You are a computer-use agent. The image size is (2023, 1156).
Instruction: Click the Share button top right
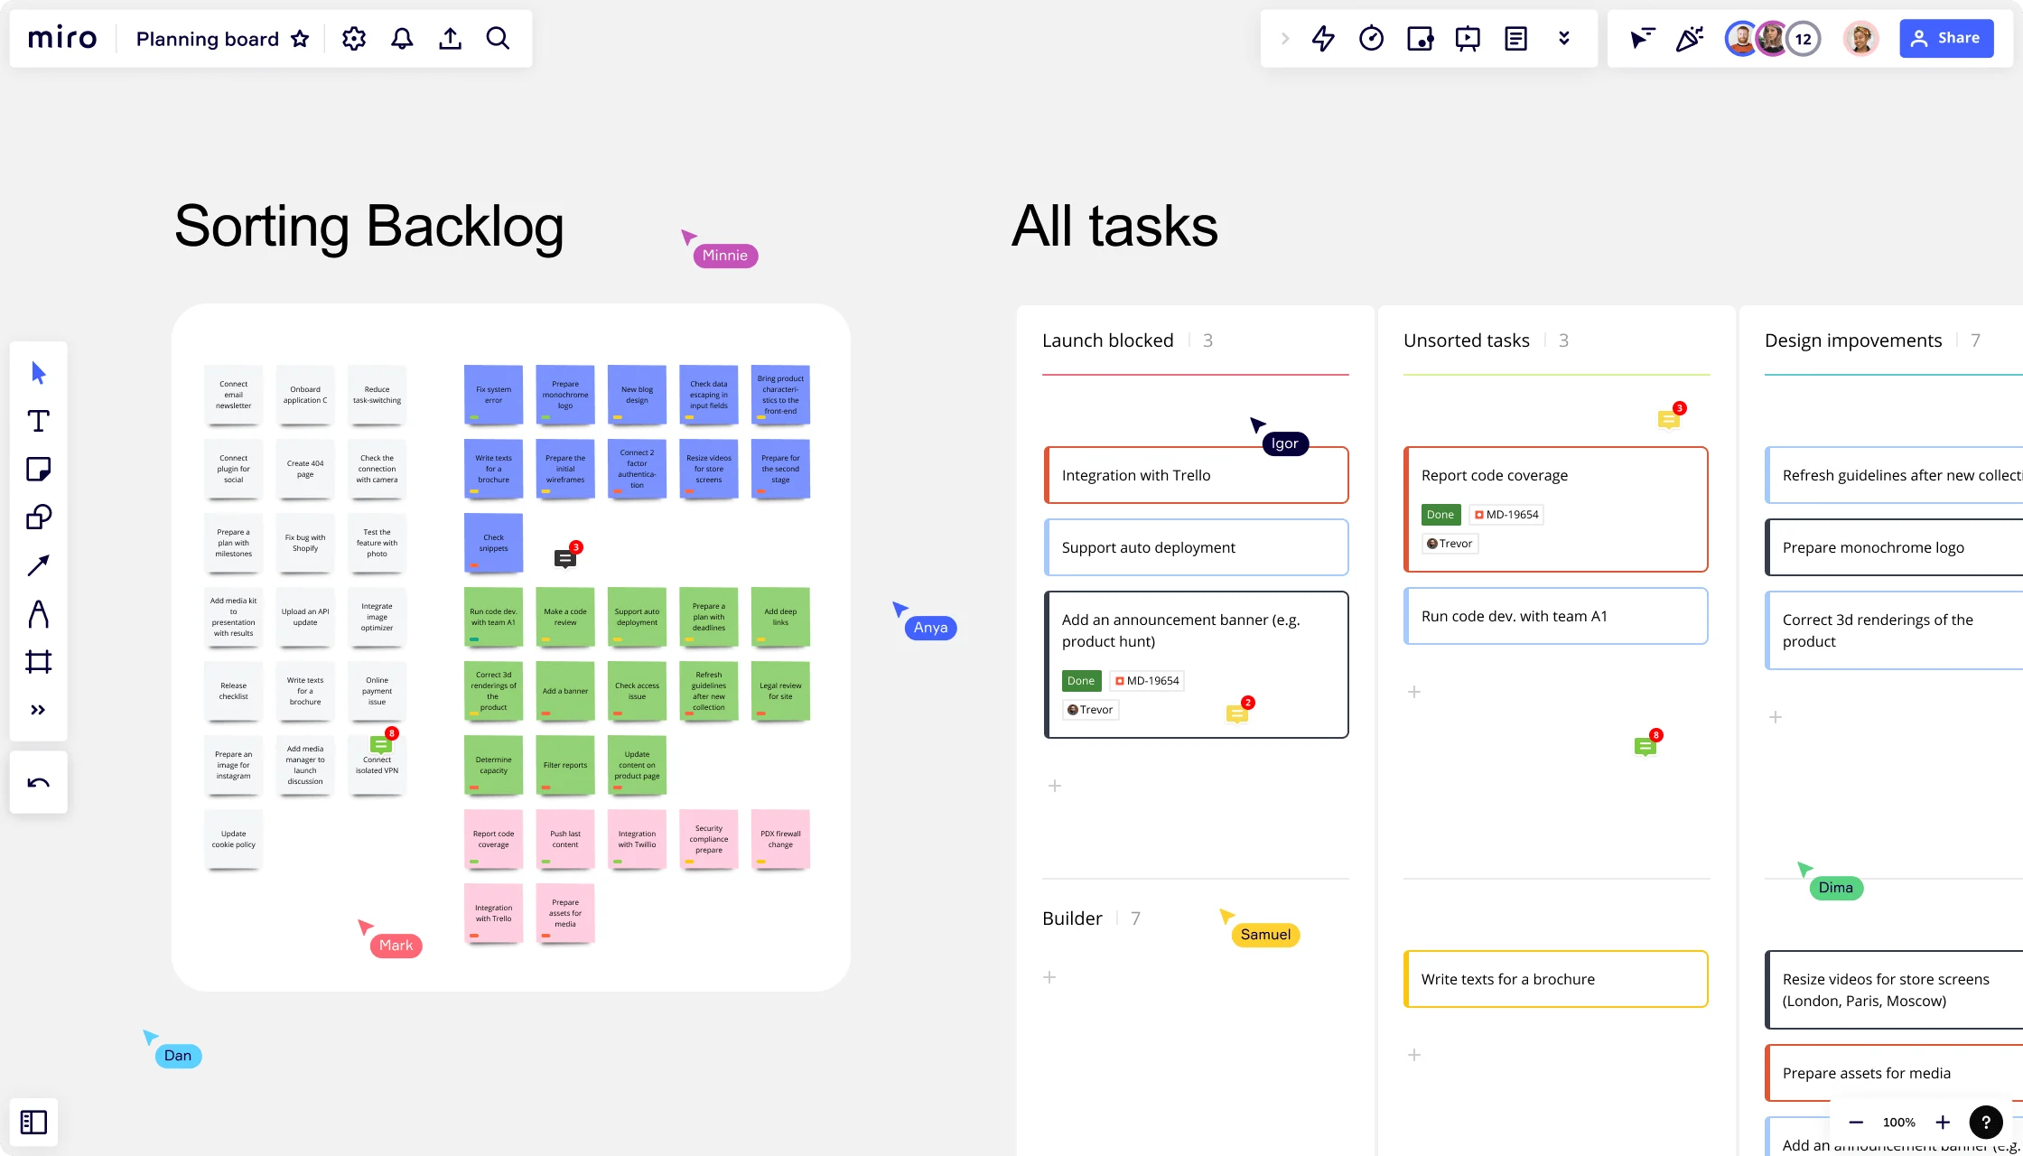pos(1946,38)
